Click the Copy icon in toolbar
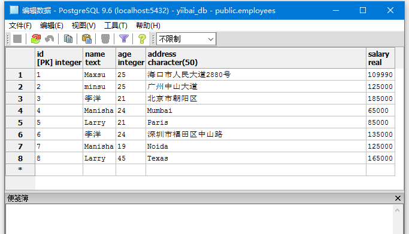Viewport: 409px width, 234px height. (x=68, y=39)
